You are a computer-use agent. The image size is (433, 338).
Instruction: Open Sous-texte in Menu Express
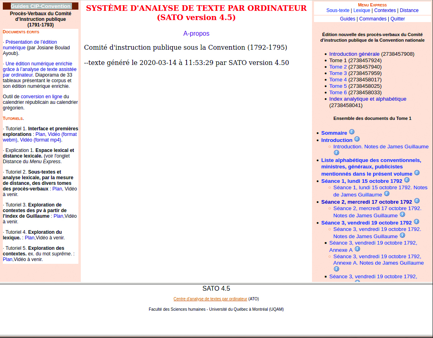coord(338,10)
